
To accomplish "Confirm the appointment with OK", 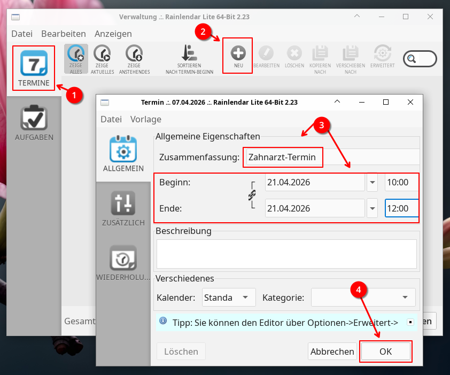I will point(385,351).
